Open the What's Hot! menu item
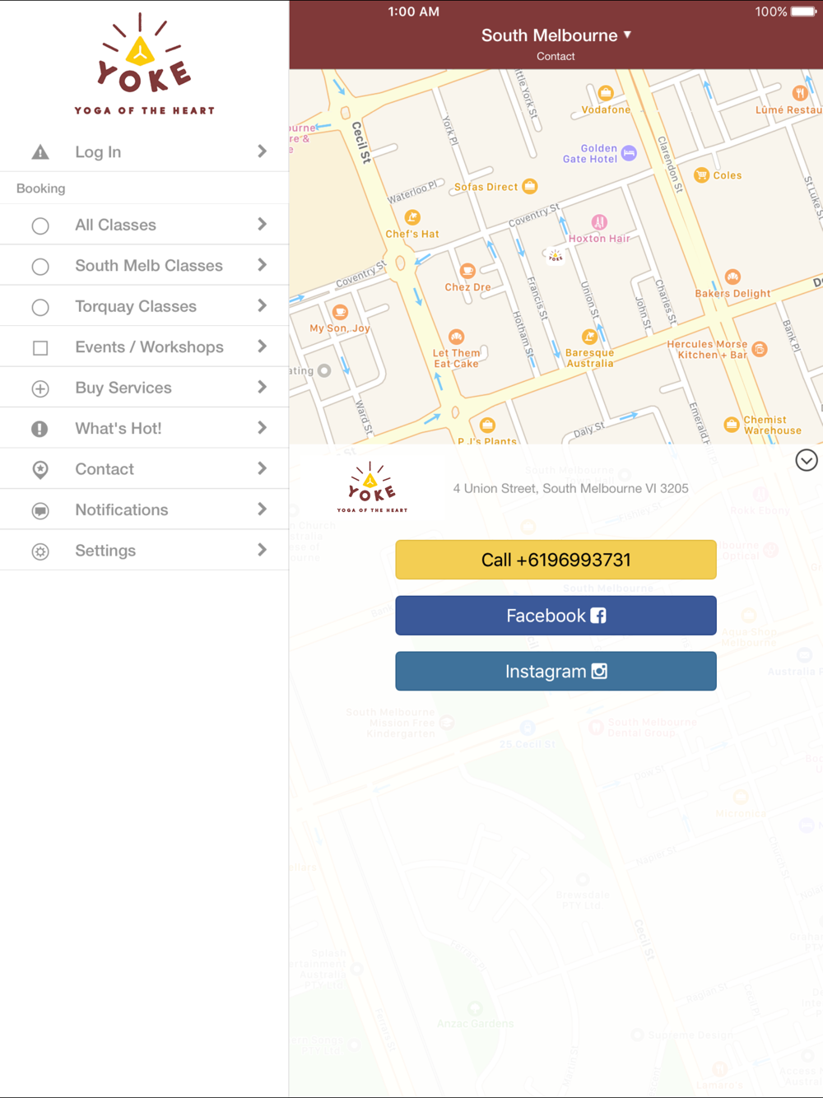The height and width of the screenshot is (1098, 823). click(x=144, y=428)
